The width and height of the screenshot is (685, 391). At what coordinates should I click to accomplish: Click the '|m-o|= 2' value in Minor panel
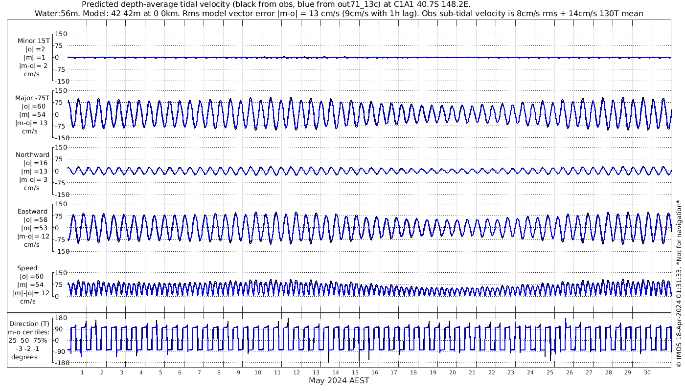click(33, 66)
